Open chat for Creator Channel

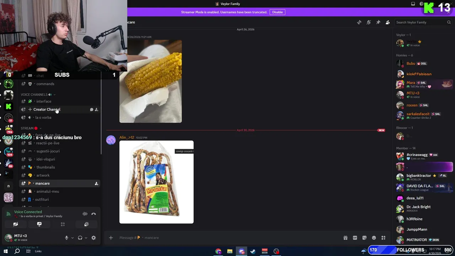[91, 110]
